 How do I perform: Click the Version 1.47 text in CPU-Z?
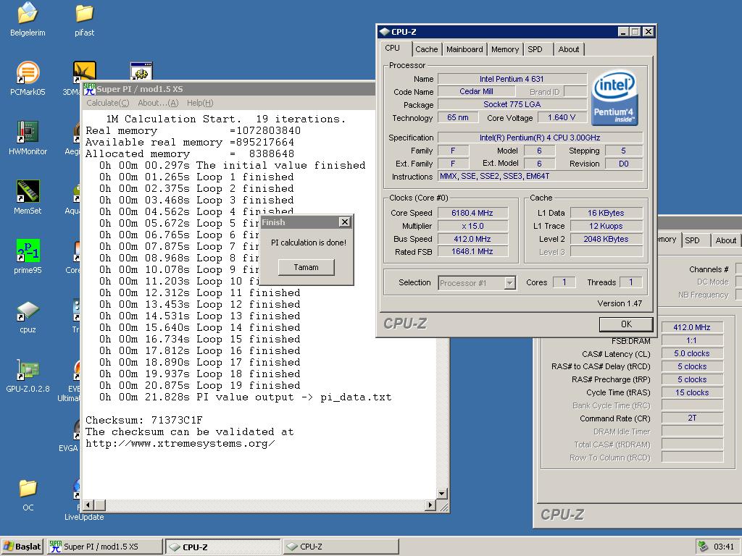[620, 303]
